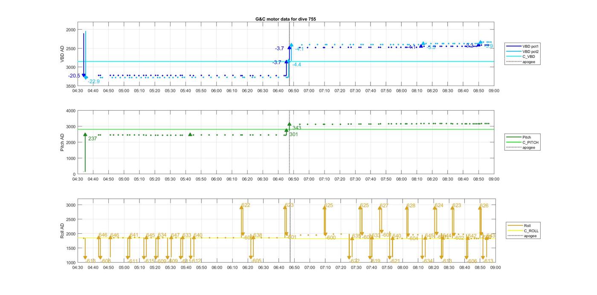Click the title "G&C motor data for dive 755"

click(285, 19)
